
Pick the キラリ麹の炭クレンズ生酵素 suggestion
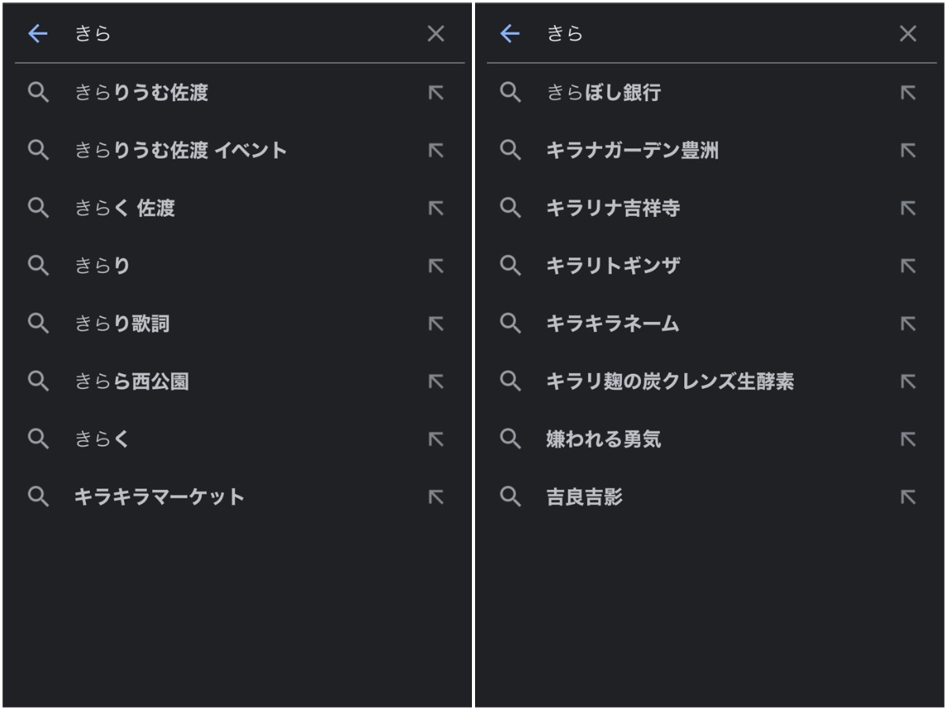[670, 382]
